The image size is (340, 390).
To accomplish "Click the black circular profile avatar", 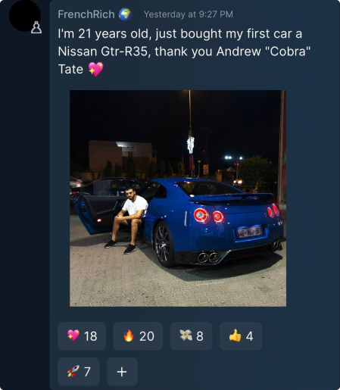I will (24, 16).
